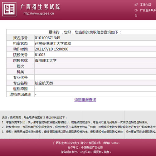Click the 退档原因 label cell
156x156 pixels.
[x=20, y=89]
